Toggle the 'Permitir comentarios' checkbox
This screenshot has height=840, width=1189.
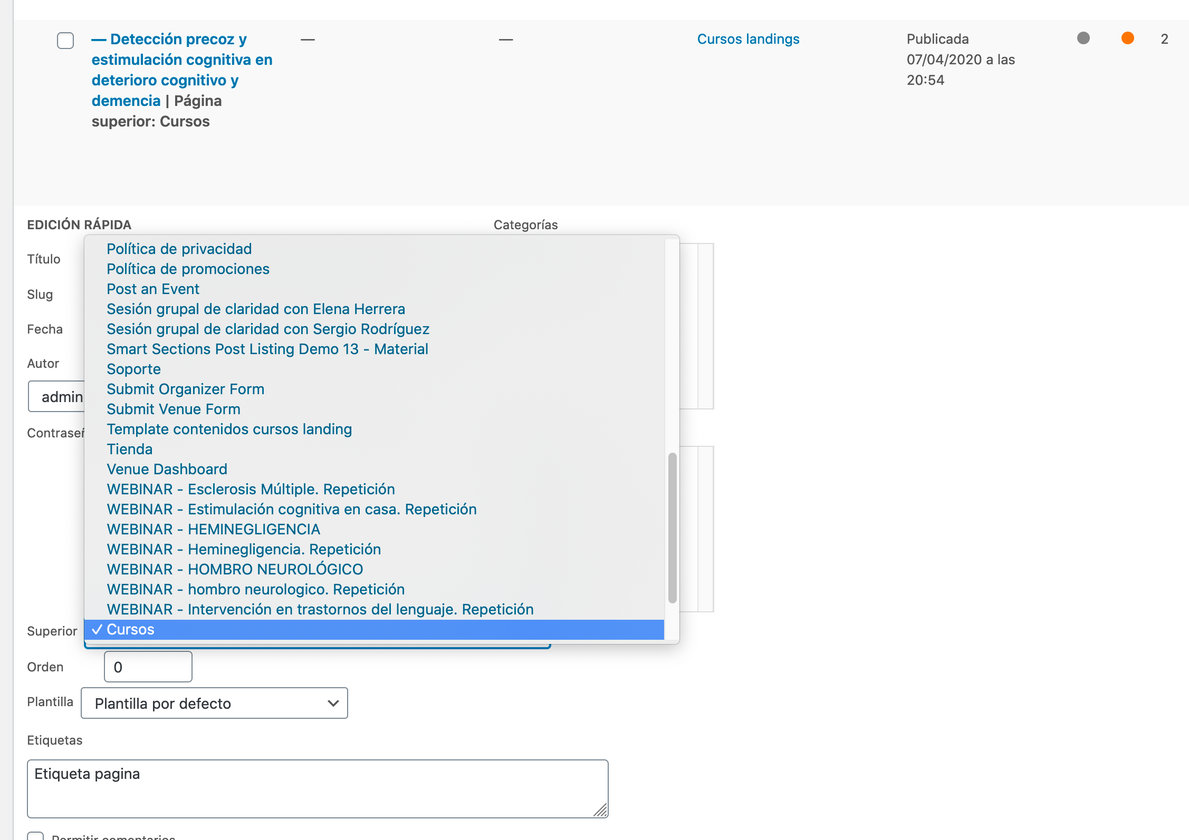[35, 836]
